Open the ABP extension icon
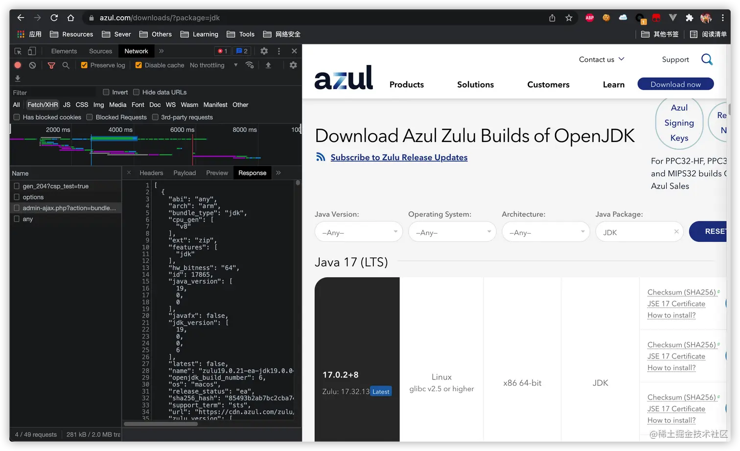Image resolution: width=740 pixels, height=451 pixels. (590, 18)
